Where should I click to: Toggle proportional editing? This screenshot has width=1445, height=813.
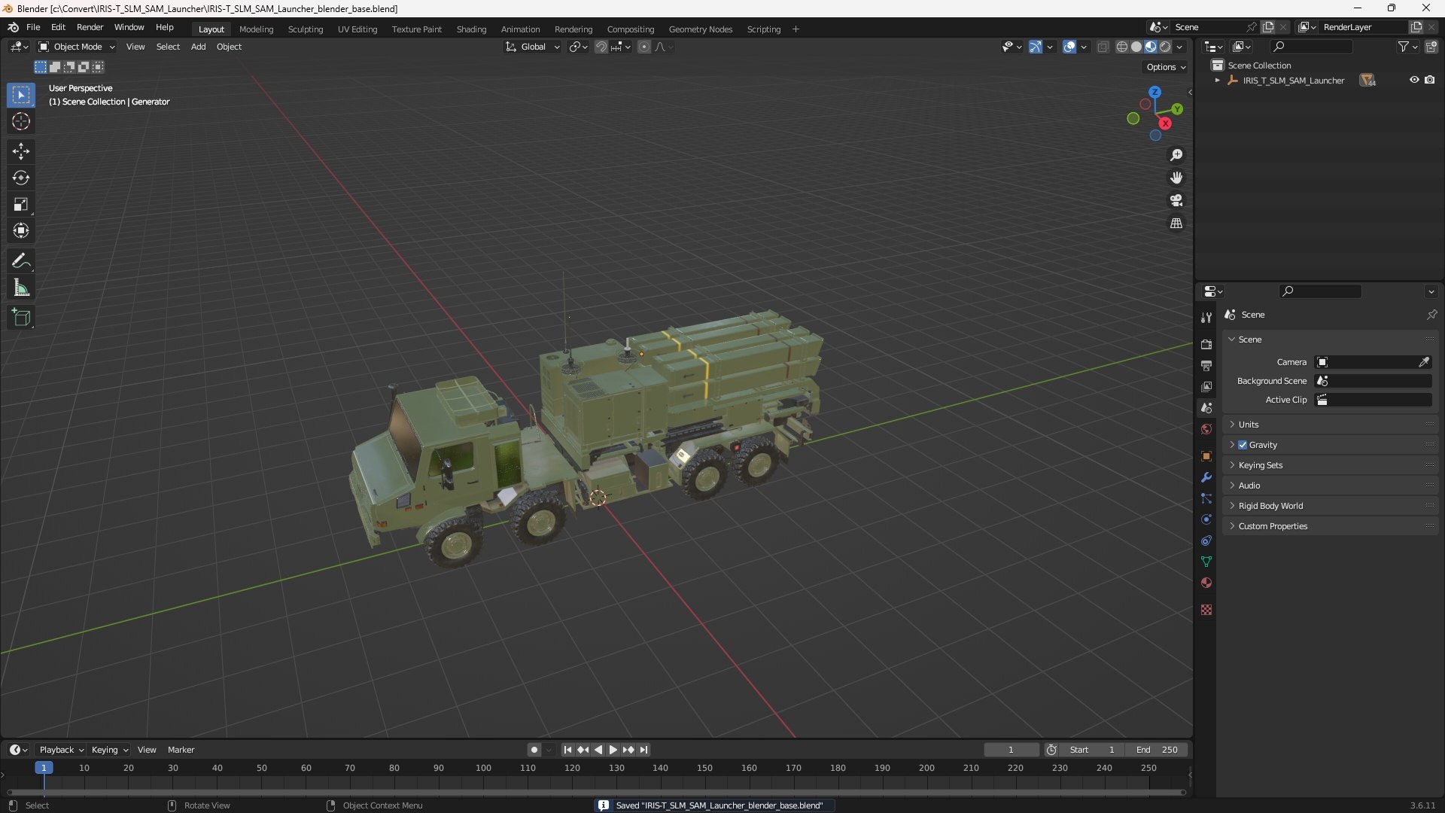click(x=644, y=47)
